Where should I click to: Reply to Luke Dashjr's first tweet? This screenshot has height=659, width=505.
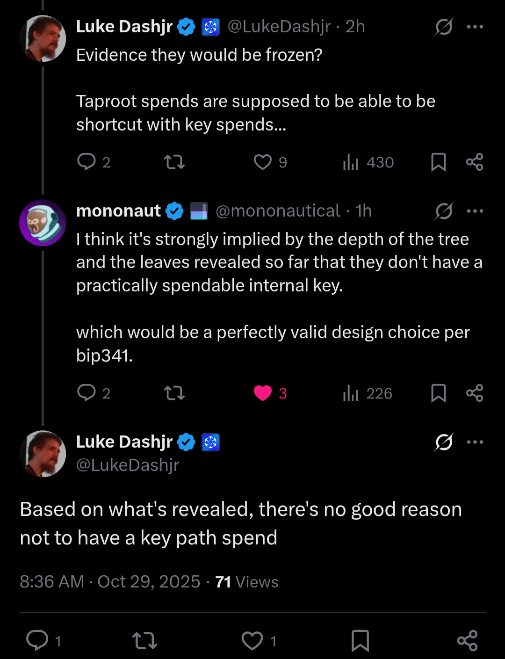click(x=87, y=162)
